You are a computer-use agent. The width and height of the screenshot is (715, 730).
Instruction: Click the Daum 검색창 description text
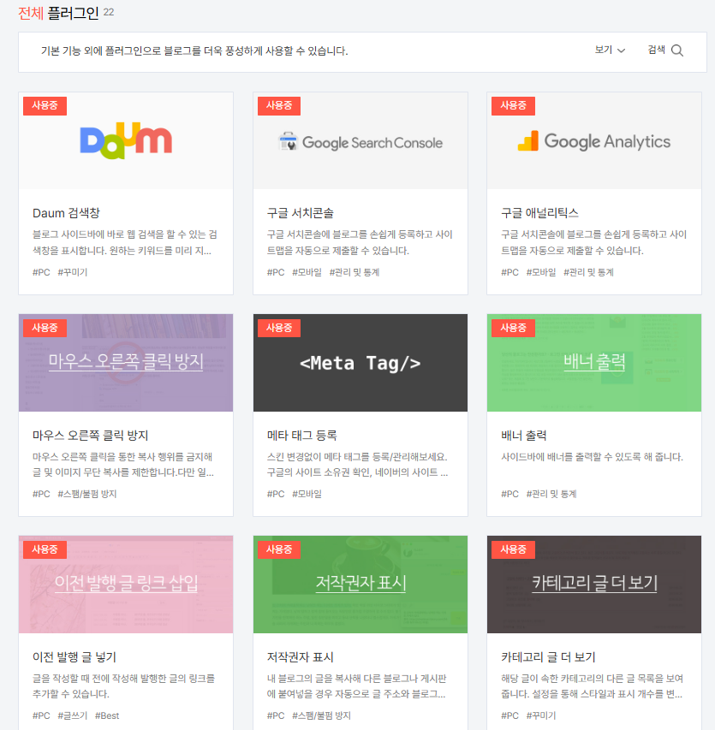[125, 242]
